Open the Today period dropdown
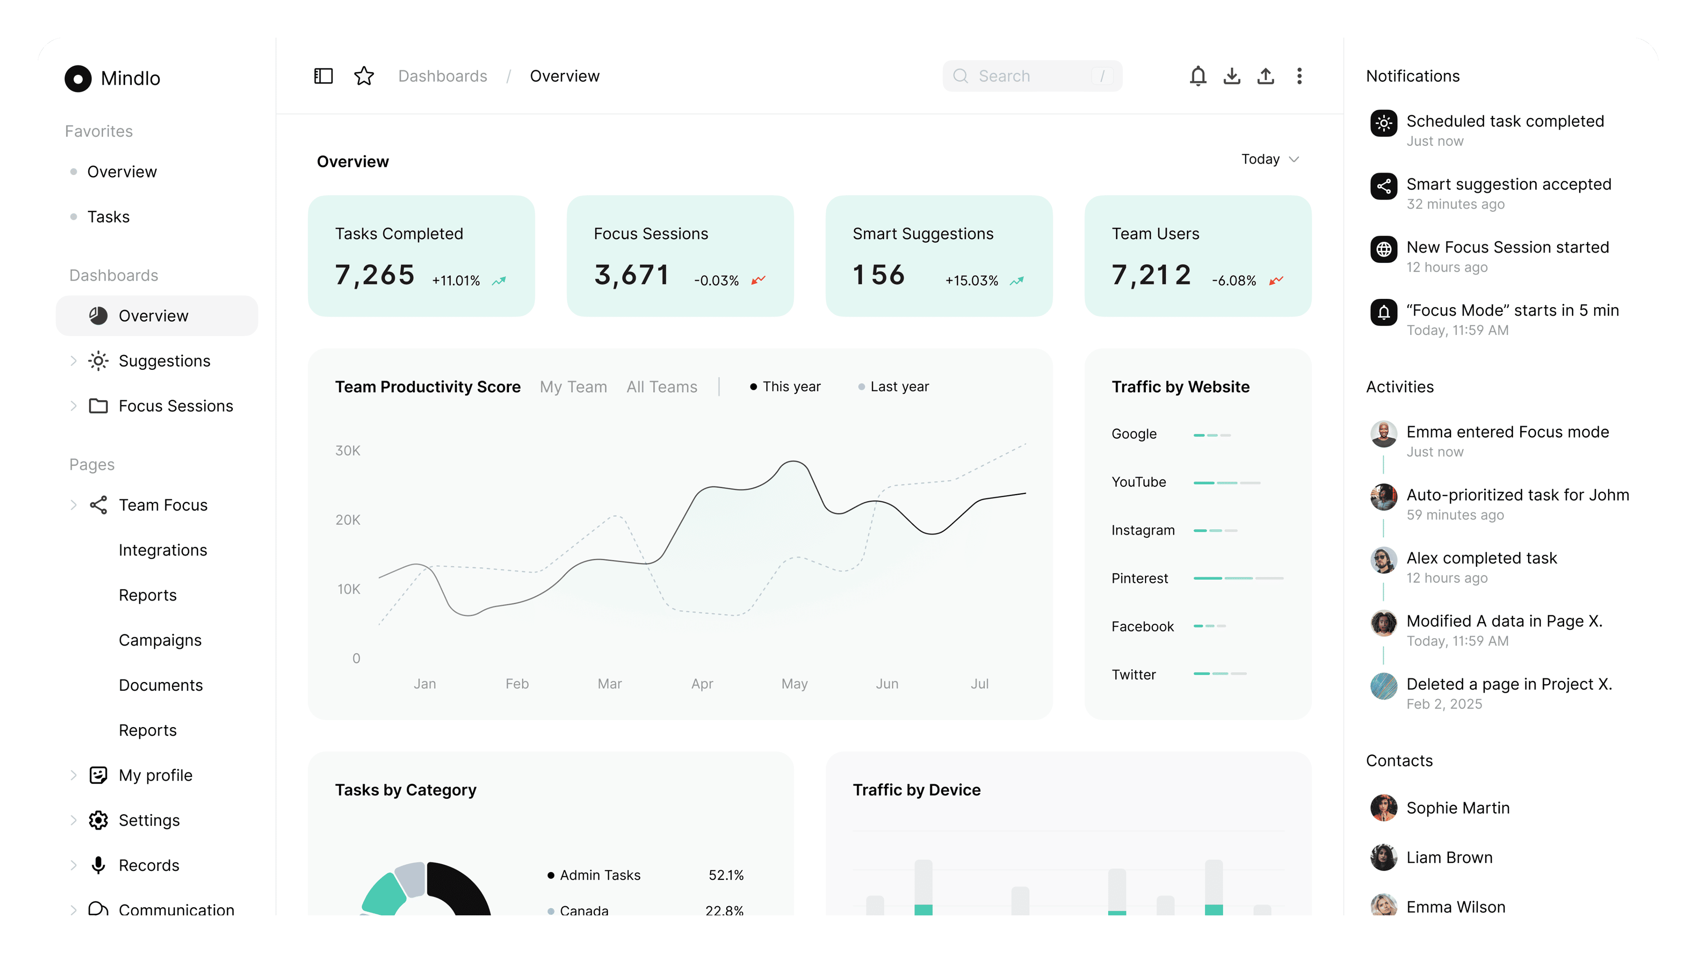Screen dimensions: 1694x953 1269,159
